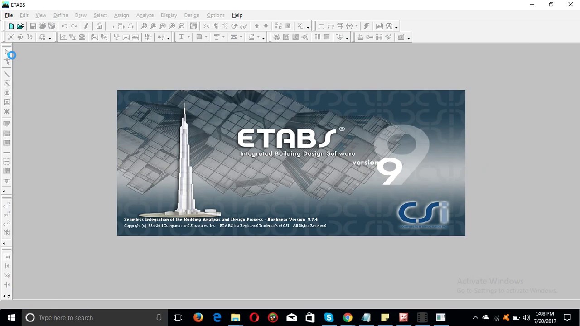Click the rotate 3D view icon

234,26
